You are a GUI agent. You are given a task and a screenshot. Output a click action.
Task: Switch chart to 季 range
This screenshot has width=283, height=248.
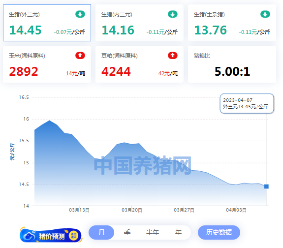click(x=127, y=232)
